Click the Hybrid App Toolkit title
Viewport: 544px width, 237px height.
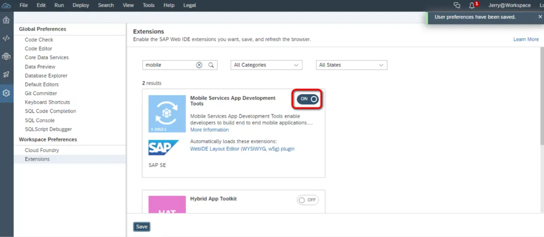pos(213,198)
